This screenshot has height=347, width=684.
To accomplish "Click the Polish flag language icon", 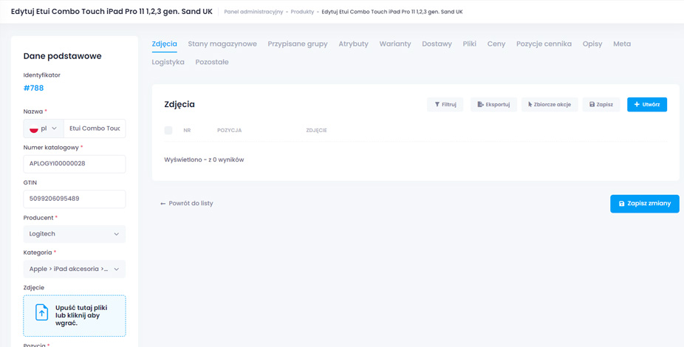I will [x=33, y=128].
